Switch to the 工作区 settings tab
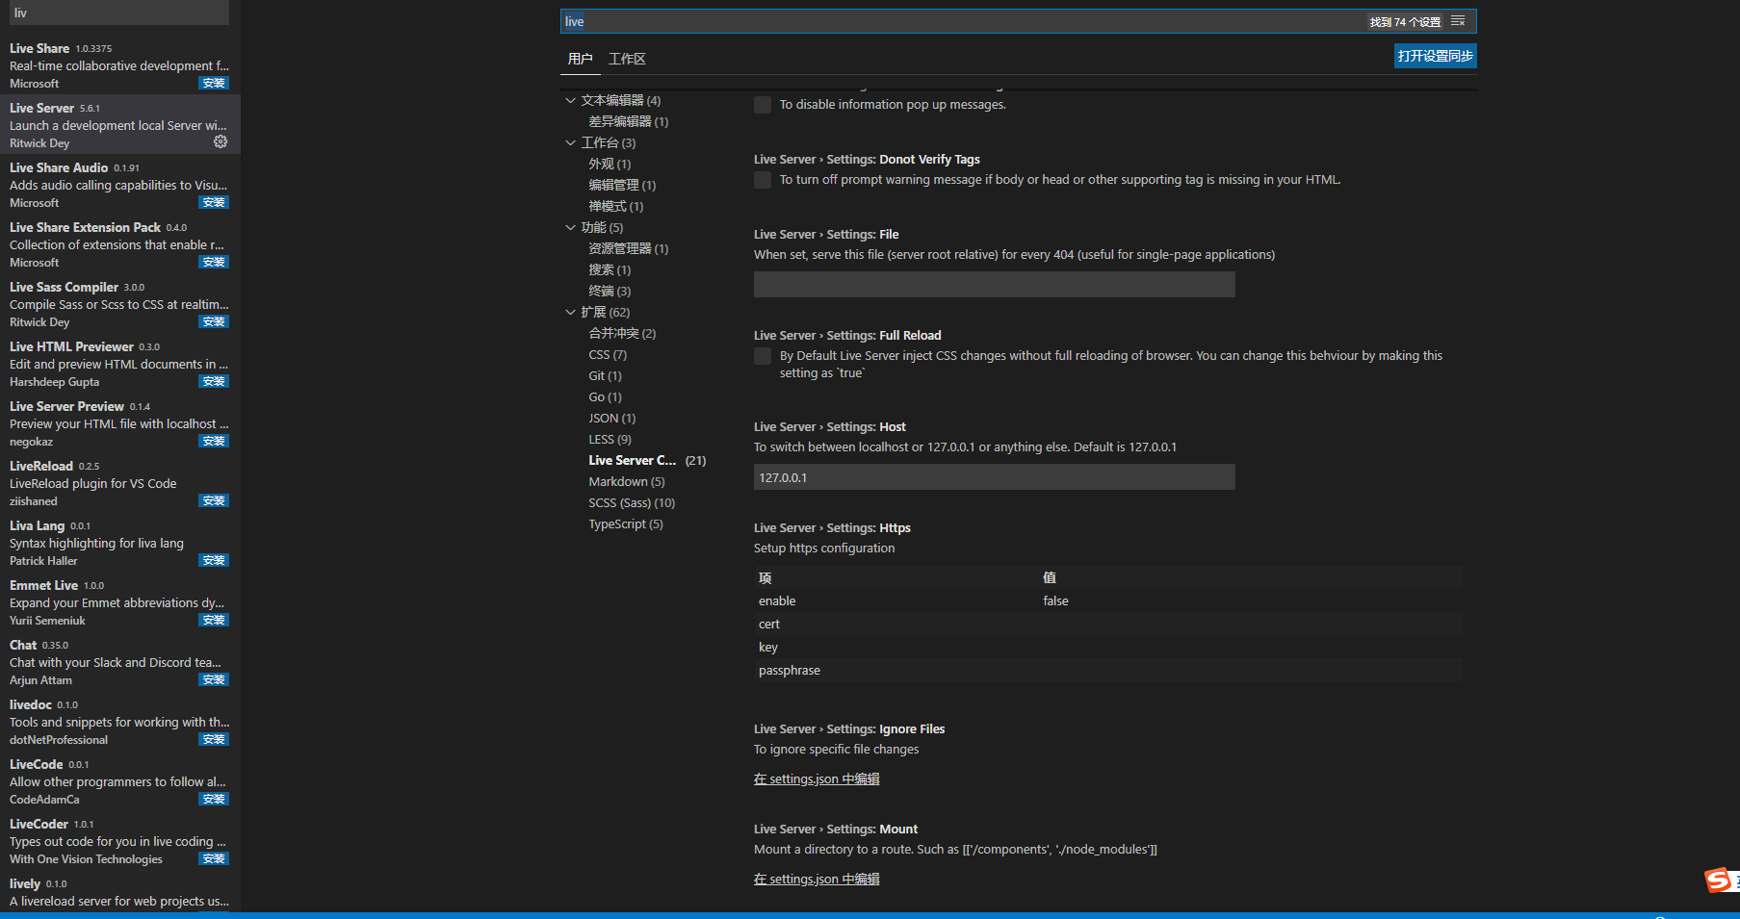This screenshot has height=919, width=1740. click(627, 59)
